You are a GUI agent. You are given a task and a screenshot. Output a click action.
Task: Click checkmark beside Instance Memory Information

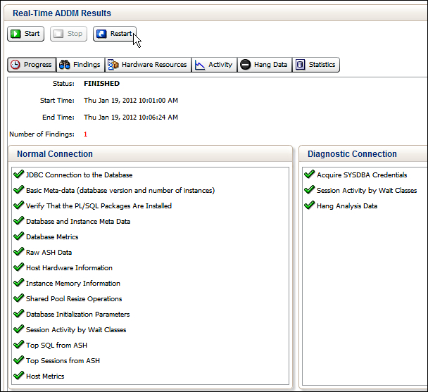(18, 283)
